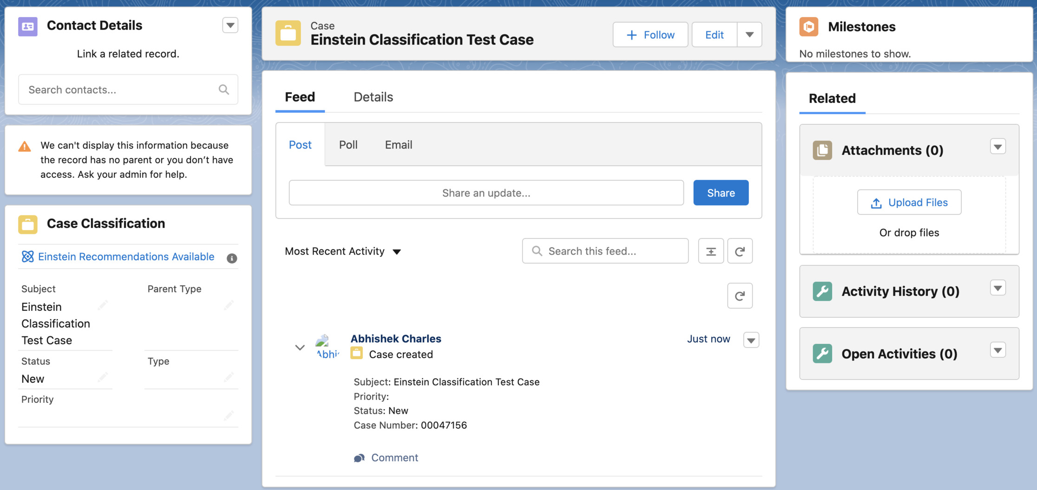Collapse the Case created feed post
The image size is (1037, 490).
[x=300, y=347]
